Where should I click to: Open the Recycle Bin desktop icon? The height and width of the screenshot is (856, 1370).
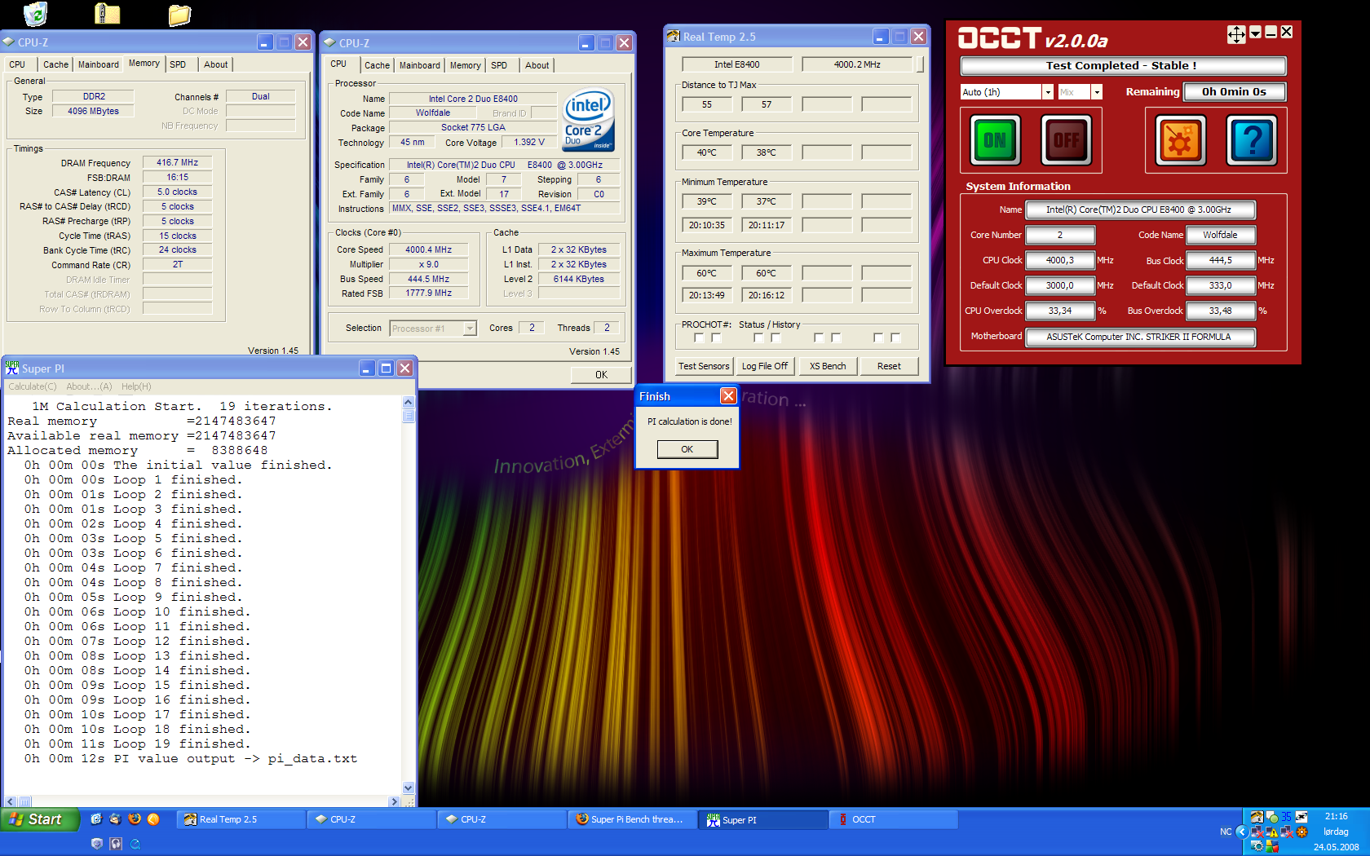[35, 13]
